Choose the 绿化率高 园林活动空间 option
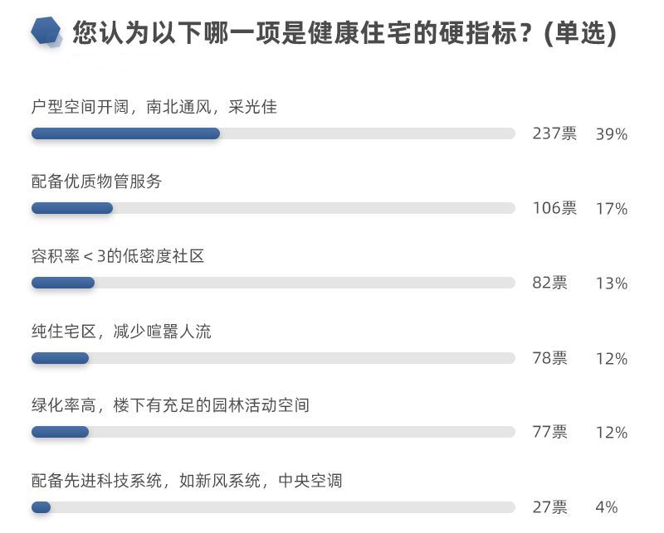664x533 pixels. pos(170,405)
